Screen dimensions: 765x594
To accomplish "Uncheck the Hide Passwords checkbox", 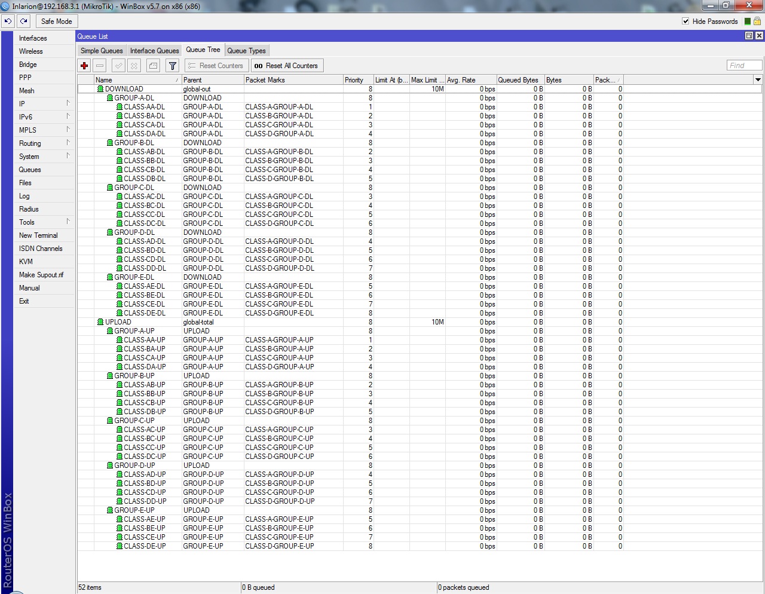I will pos(686,21).
